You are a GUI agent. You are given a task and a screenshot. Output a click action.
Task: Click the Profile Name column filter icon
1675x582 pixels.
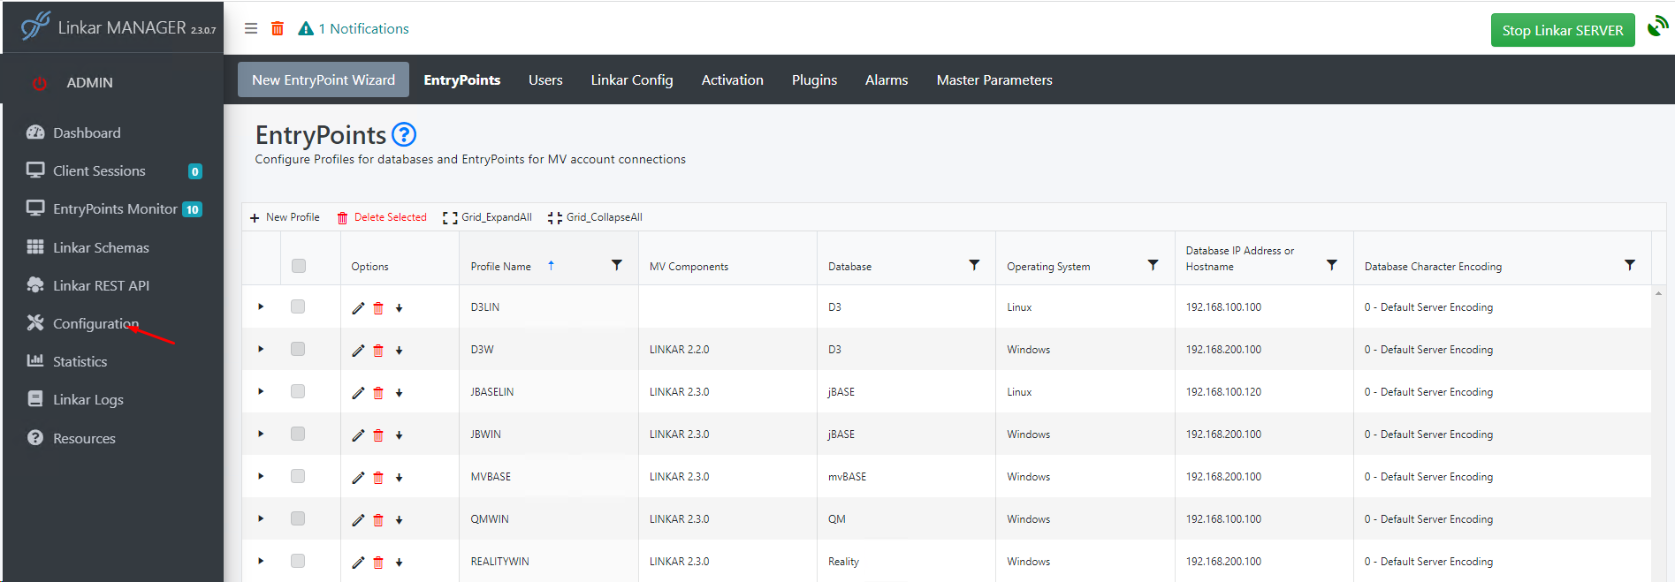[x=617, y=266]
